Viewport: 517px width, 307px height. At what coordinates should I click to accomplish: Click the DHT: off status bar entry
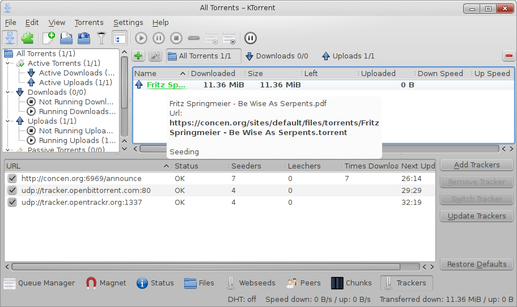(x=241, y=300)
